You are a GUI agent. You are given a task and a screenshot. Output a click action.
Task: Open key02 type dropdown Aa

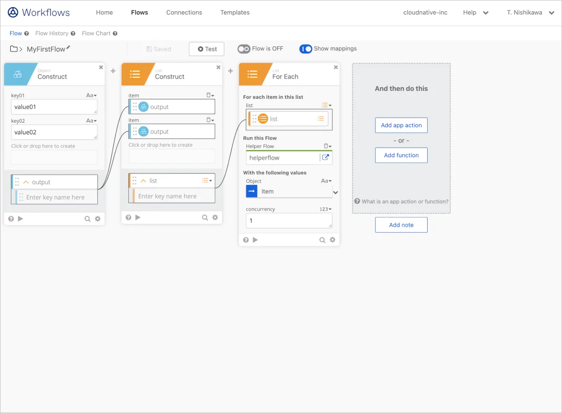[x=91, y=120]
